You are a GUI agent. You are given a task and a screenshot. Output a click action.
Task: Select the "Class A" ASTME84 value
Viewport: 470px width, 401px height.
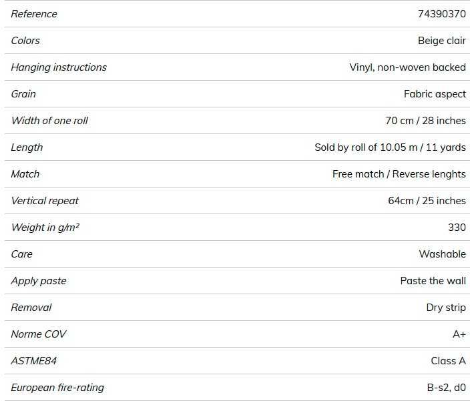448,361
